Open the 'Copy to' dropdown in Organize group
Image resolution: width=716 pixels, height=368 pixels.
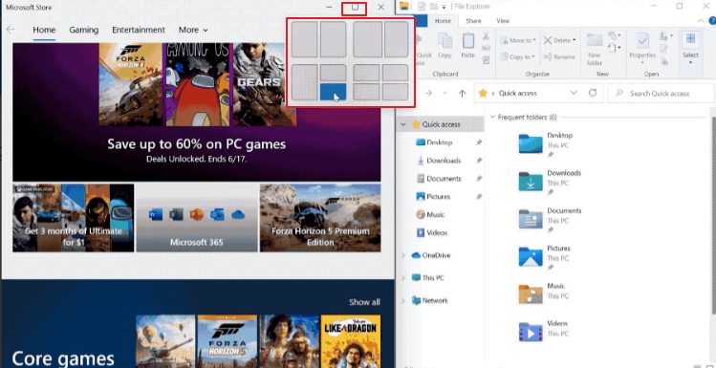tap(517, 57)
